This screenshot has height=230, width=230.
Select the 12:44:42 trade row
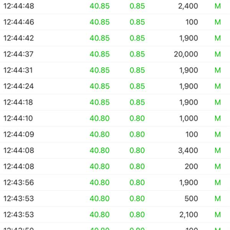point(115,38)
